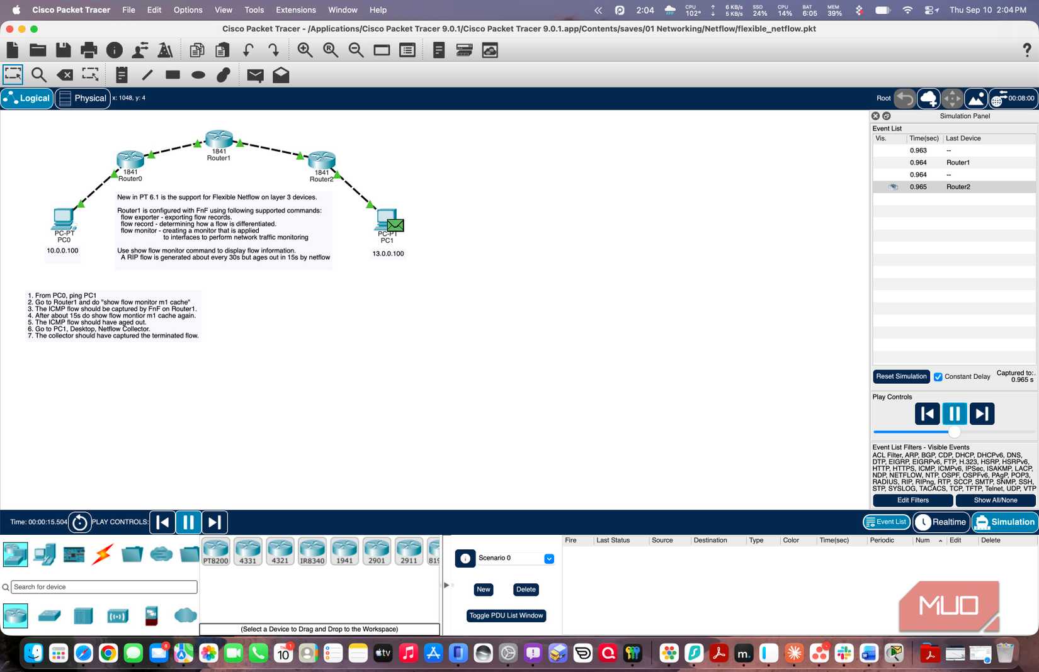The width and height of the screenshot is (1039, 672).
Task: Zoom out of the workspace
Action: click(x=356, y=50)
